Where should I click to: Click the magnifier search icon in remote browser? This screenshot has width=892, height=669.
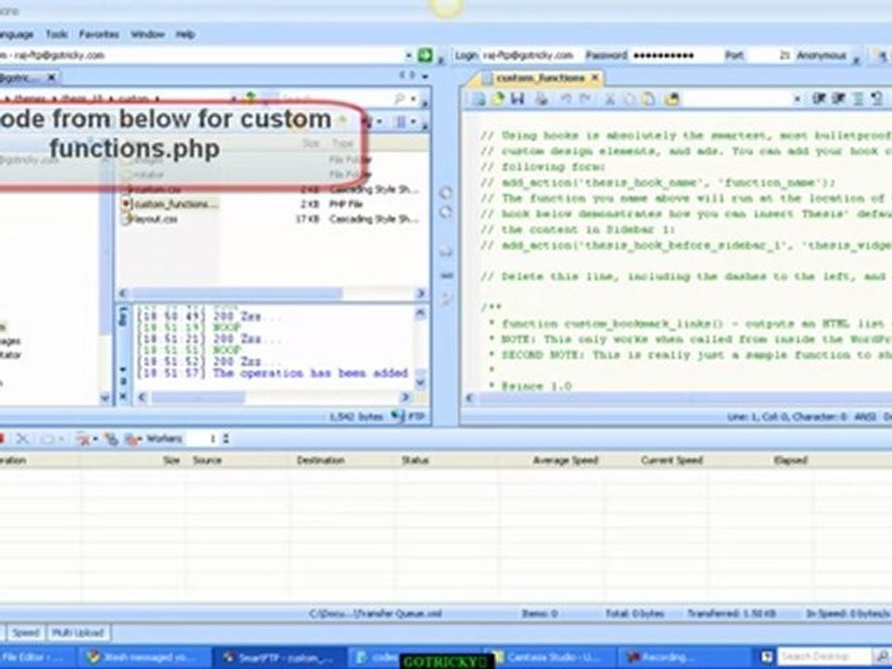[400, 99]
